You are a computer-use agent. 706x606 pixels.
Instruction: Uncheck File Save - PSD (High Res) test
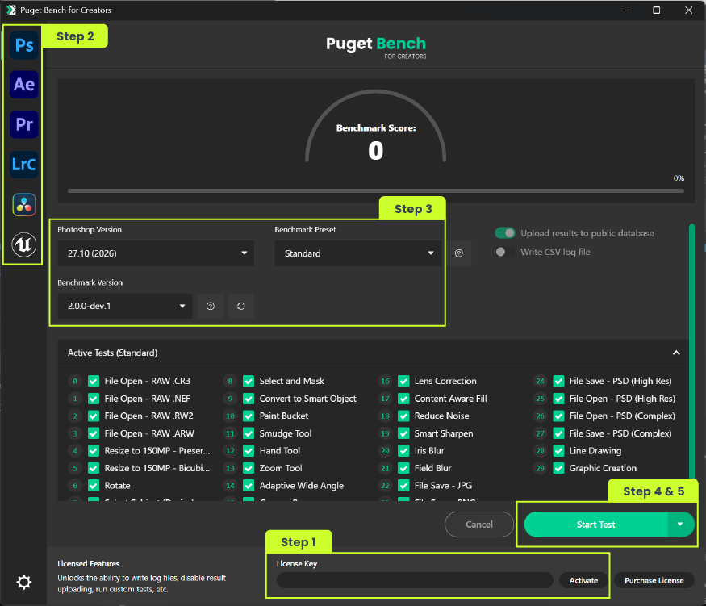click(x=559, y=382)
